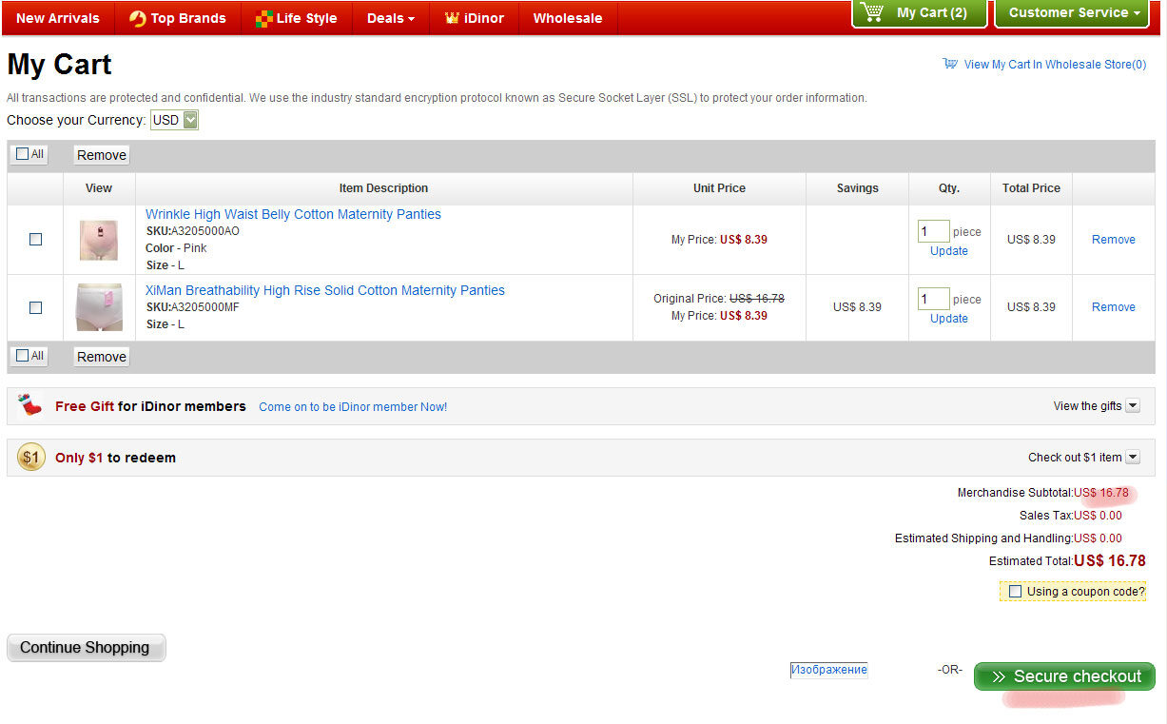Click the wholesale store cart icon

pyautogui.click(x=949, y=64)
